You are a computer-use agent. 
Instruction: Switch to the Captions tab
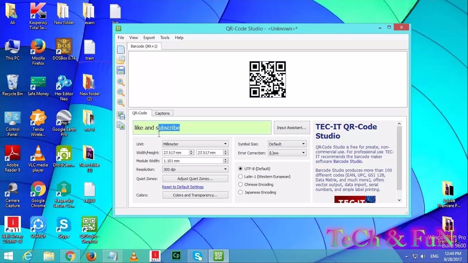click(x=162, y=113)
